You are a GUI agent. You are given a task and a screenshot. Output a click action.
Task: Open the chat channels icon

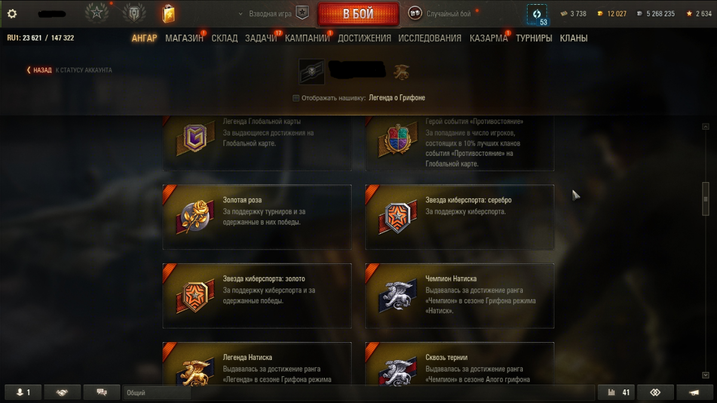pos(102,392)
